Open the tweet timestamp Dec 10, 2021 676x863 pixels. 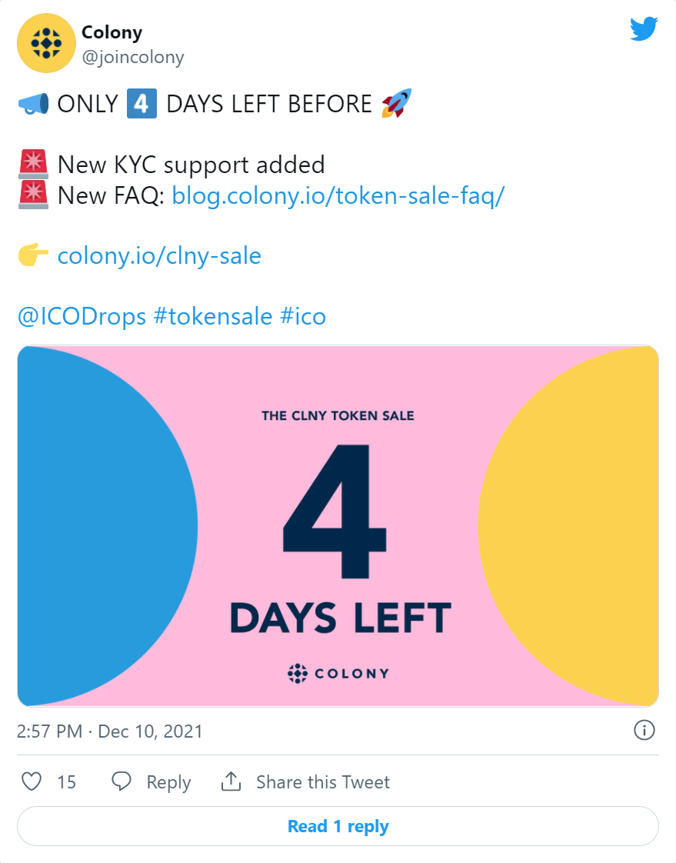click(109, 731)
